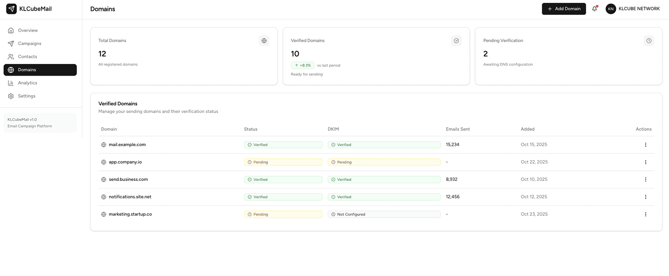Go to Overview in sidebar
Viewport: 669px width, 276px height.
coord(28,31)
